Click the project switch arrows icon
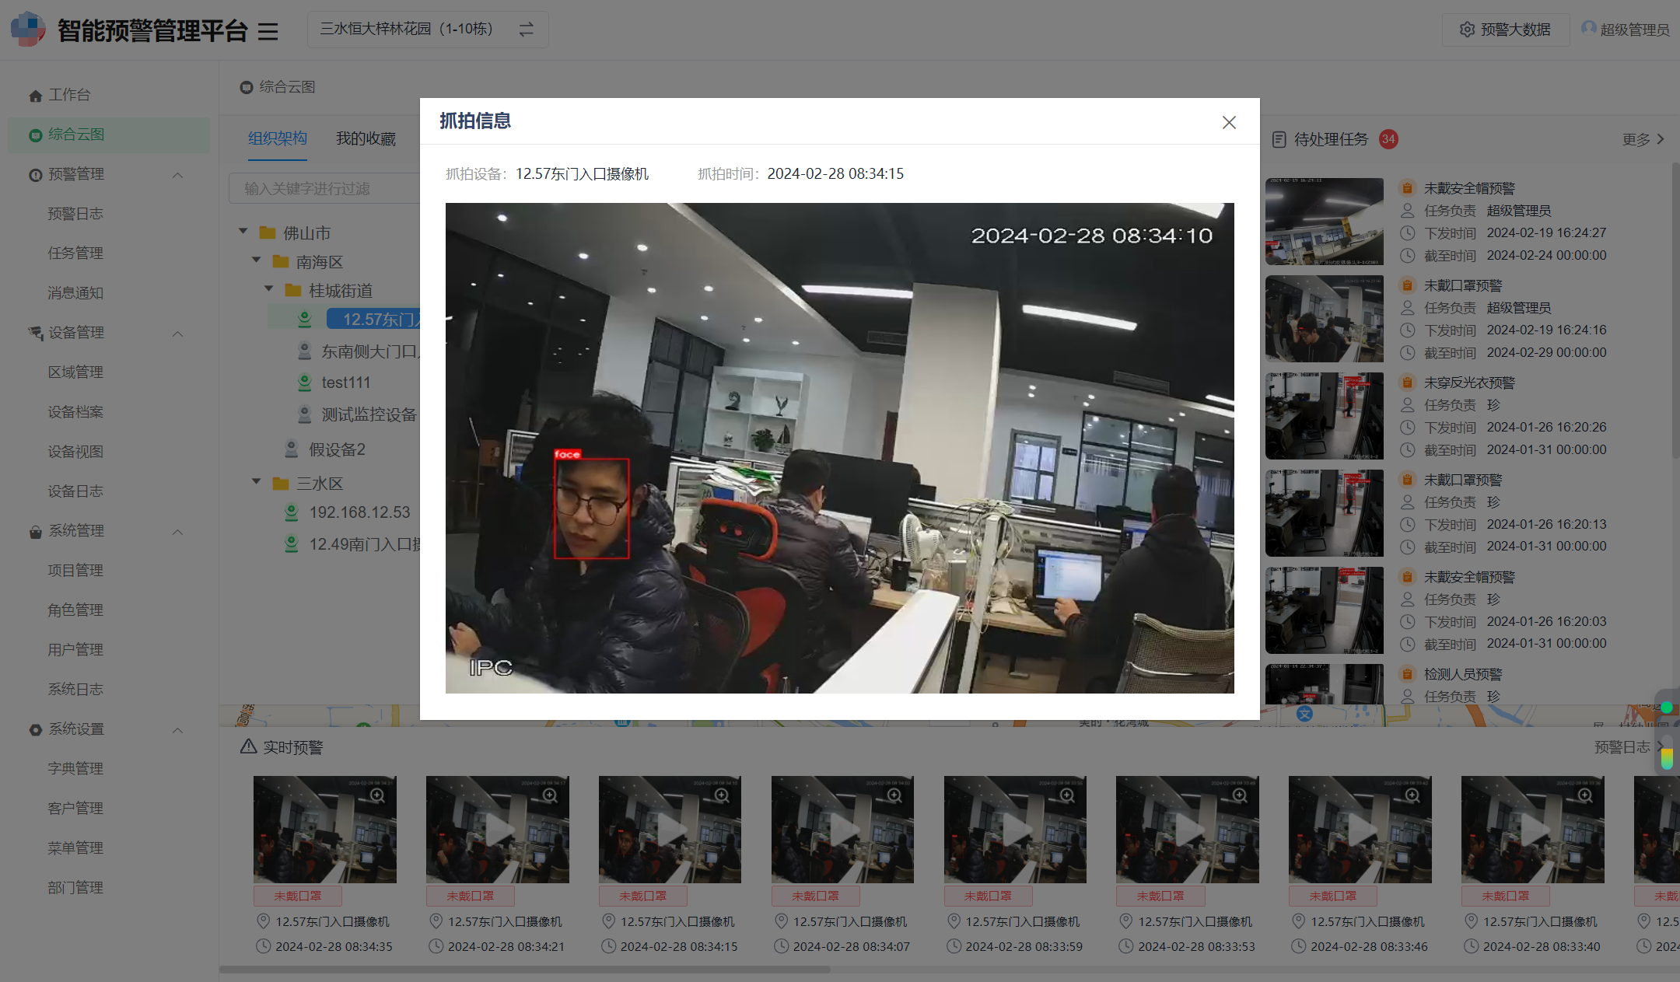Viewport: 1680px width, 982px height. (527, 30)
